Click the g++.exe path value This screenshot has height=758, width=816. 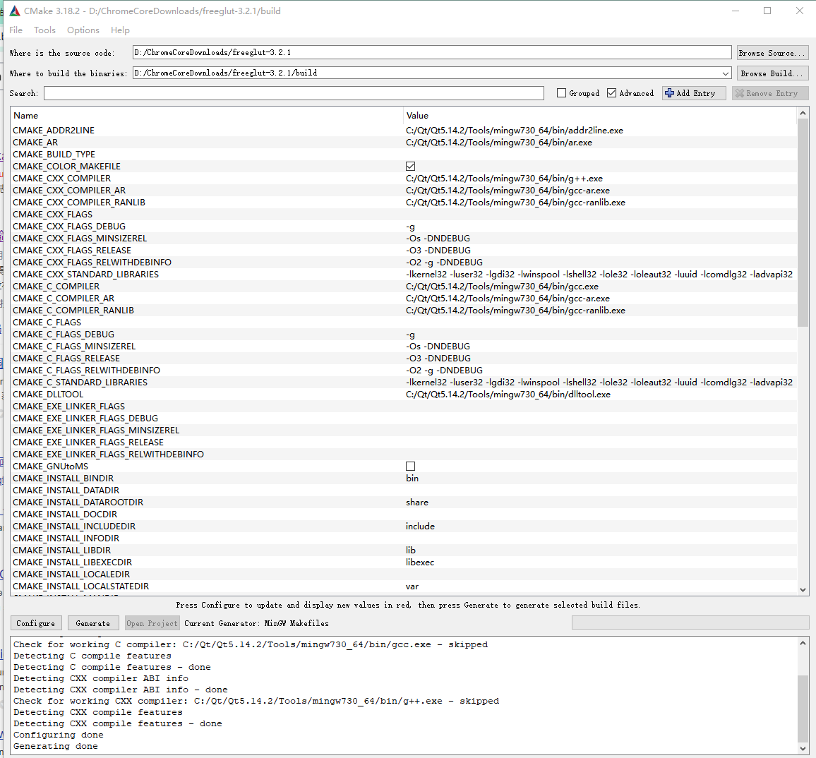point(504,179)
